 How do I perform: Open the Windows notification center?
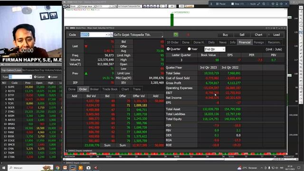click(x=299, y=168)
